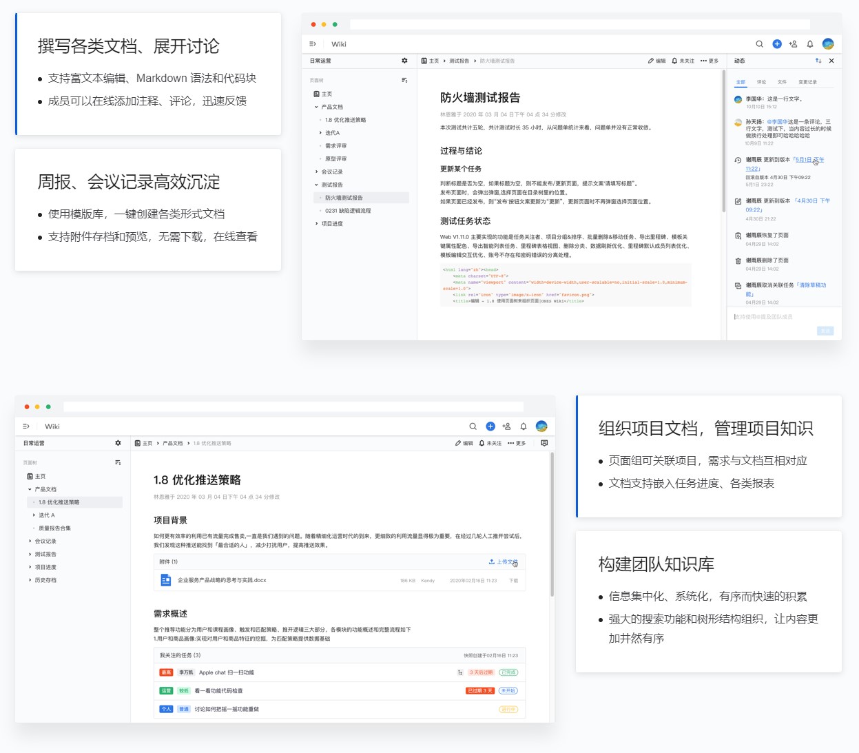Collapse sidebar with menu icon in upper window

313,44
